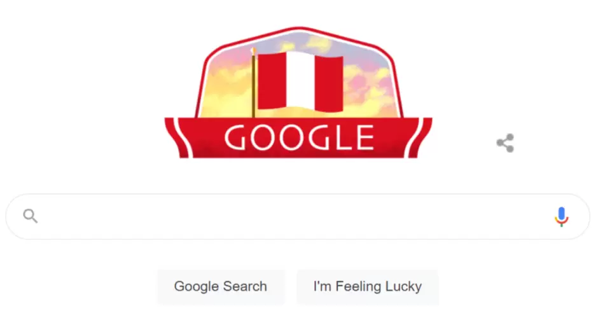
Task: Click the red banner's right curled end
Action: 421,137
